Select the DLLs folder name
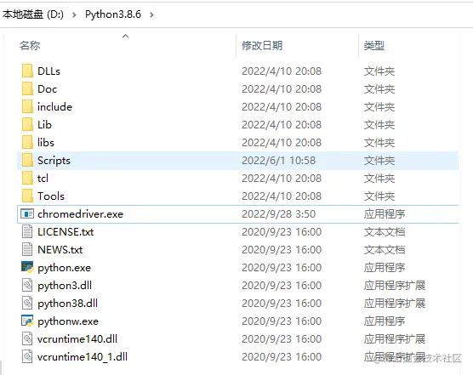 (48, 71)
